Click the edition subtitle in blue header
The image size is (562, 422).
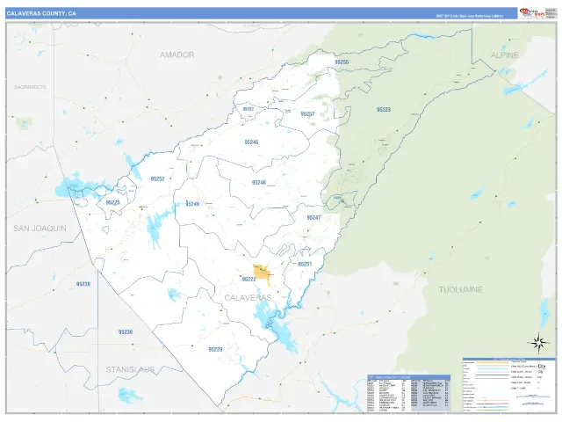pyautogui.click(x=469, y=16)
